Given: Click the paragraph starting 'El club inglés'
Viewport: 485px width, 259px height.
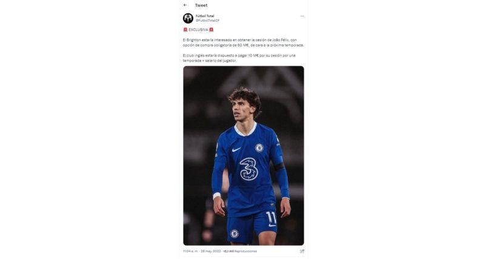Looking at the screenshot, I should pos(239,58).
